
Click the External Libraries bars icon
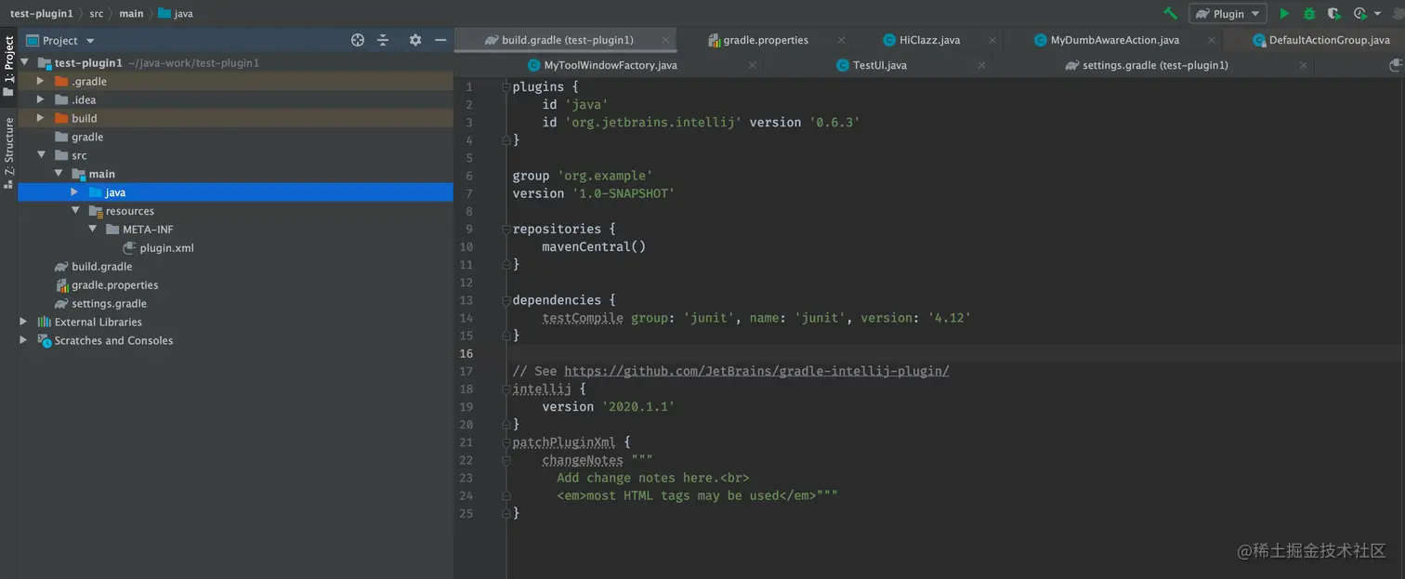(44, 322)
